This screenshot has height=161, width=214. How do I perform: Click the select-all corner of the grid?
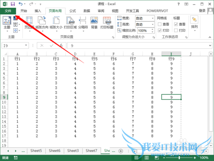coord(6,54)
